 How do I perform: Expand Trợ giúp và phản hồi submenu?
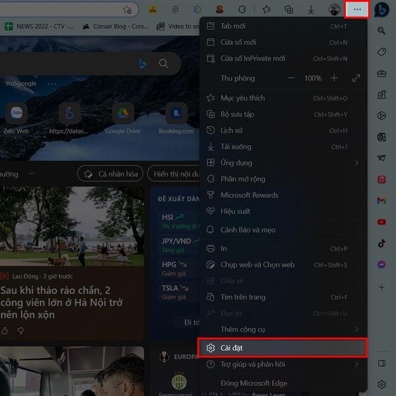point(283,364)
